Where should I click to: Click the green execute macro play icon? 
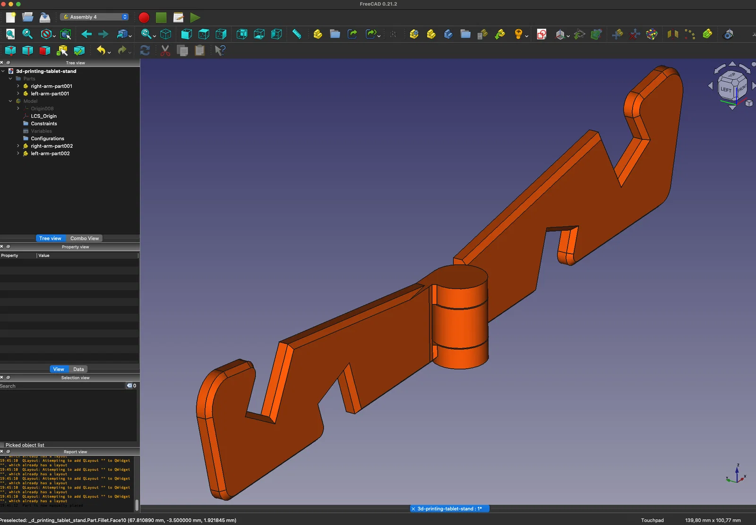pos(195,17)
